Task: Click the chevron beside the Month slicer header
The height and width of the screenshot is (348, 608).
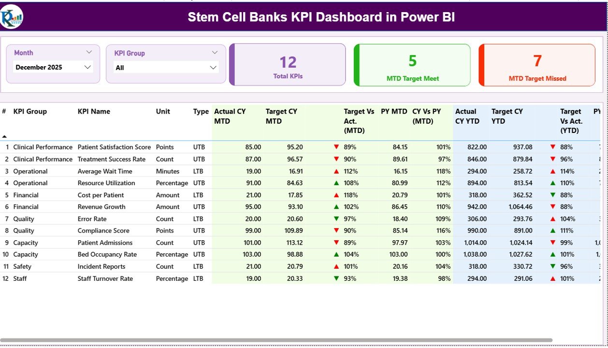Action: coord(88,52)
